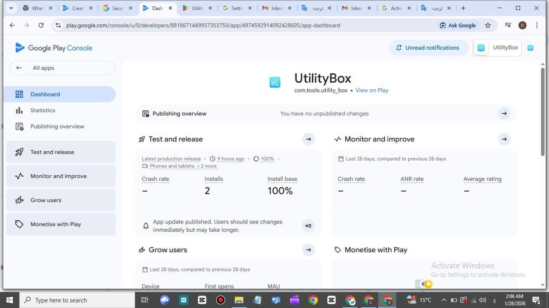This screenshot has height=308, width=549.
Task: Click the Windows Start button
Action: [9, 300]
